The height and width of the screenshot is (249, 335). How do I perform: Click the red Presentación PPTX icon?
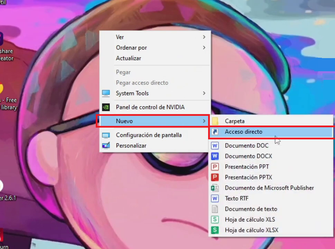point(215,177)
